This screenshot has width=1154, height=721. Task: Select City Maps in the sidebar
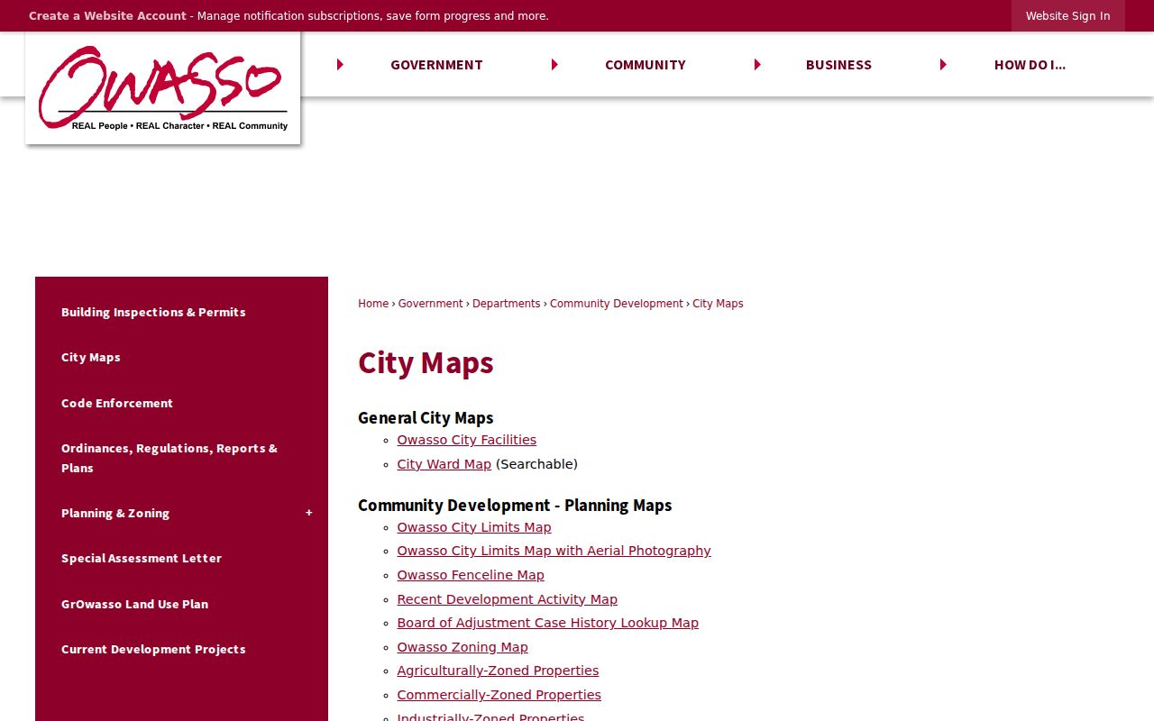pos(91,357)
